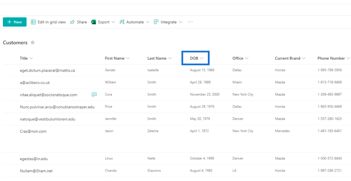The width and height of the screenshot is (351, 181).
Task: Click last name Nelle
Action: [x=151, y=159]
